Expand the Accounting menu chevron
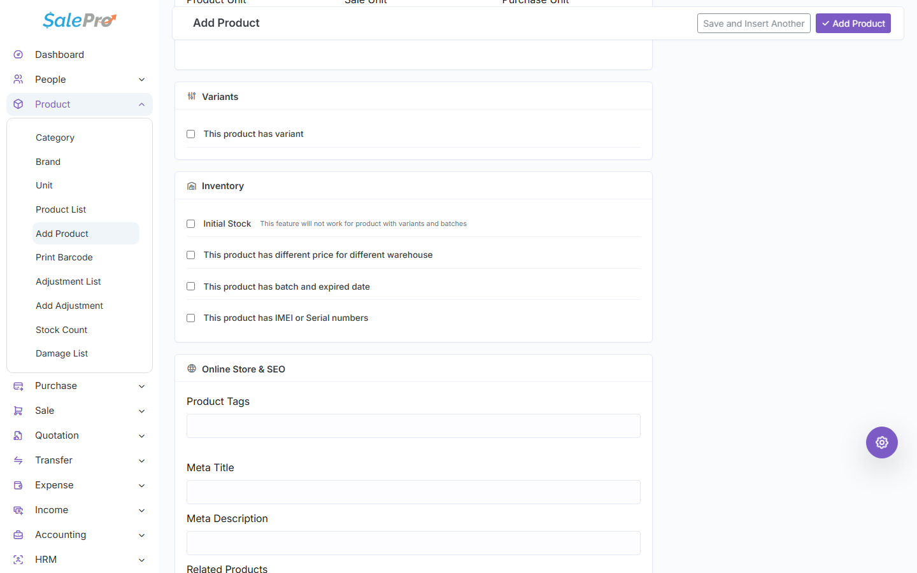The image size is (917, 573). tap(142, 535)
